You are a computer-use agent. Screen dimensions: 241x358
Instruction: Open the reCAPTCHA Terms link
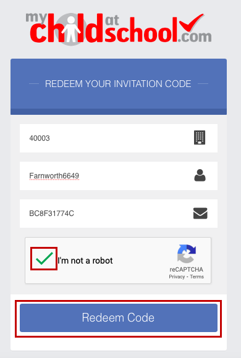197,277
